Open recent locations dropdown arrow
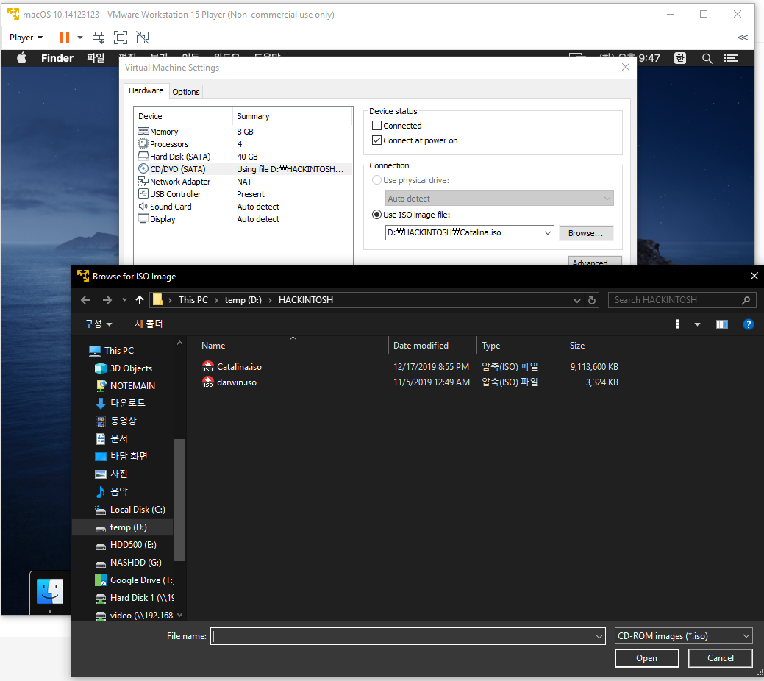This screenshot has height=681, width=764. (x=124, y=300)
